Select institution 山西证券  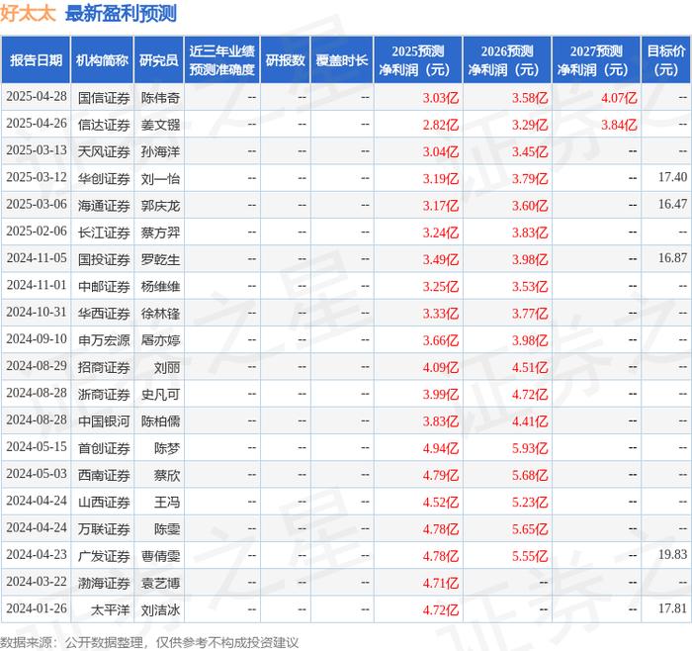(104, 502)
